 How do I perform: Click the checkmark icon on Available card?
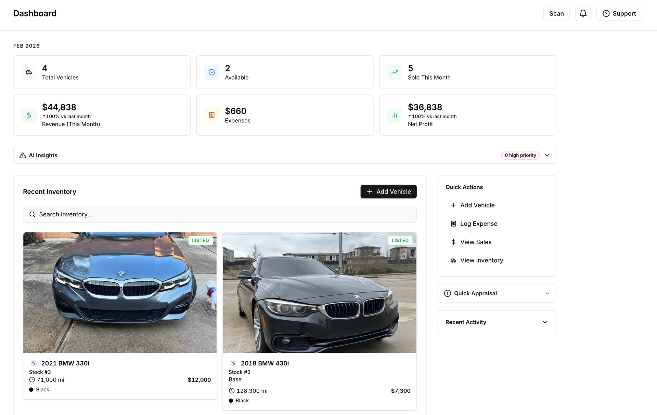click(212, 72)
